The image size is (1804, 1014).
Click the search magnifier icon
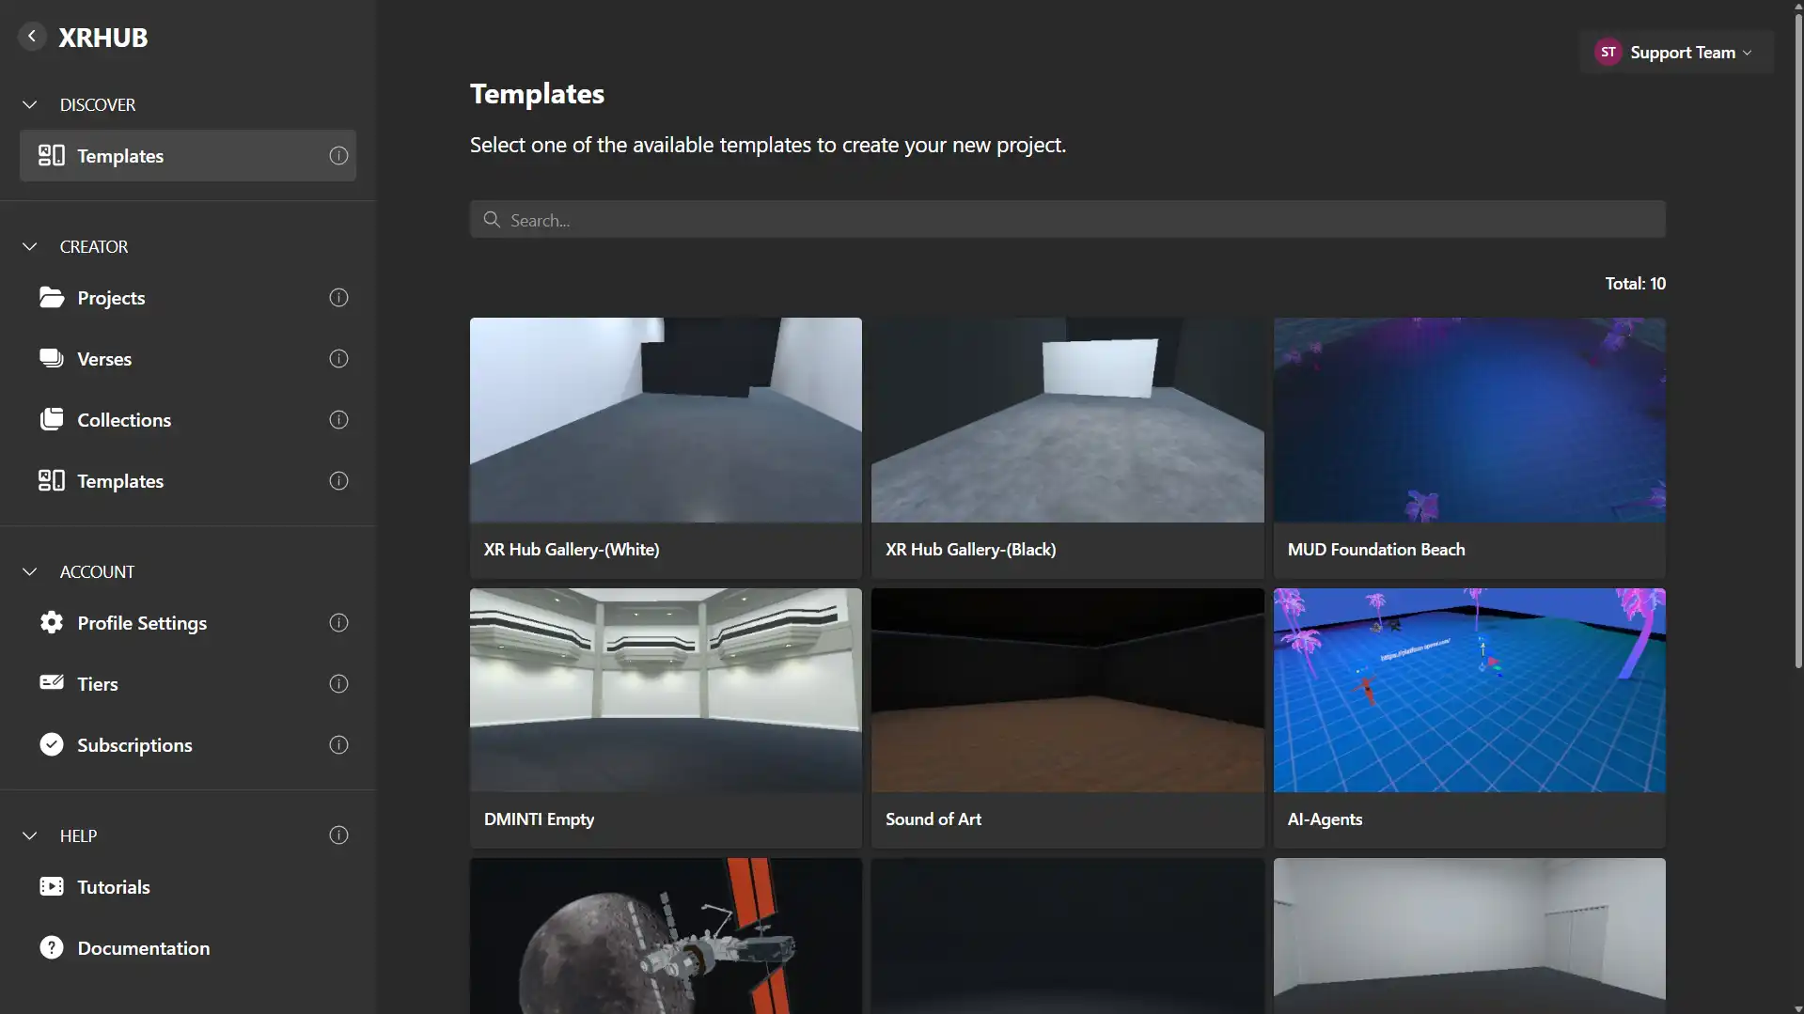pos(492,220)
